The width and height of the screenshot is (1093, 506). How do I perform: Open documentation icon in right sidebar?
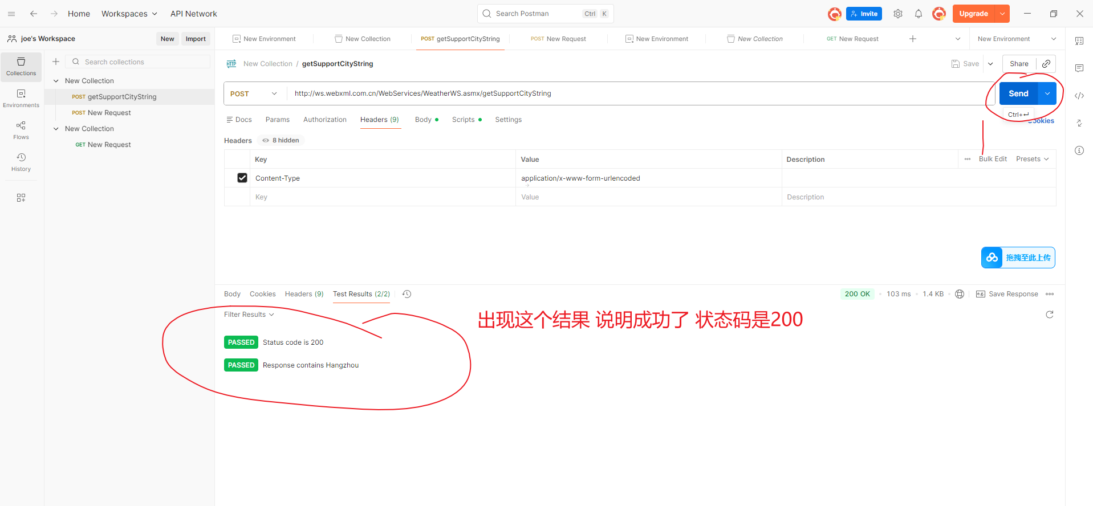(1079, 41)
